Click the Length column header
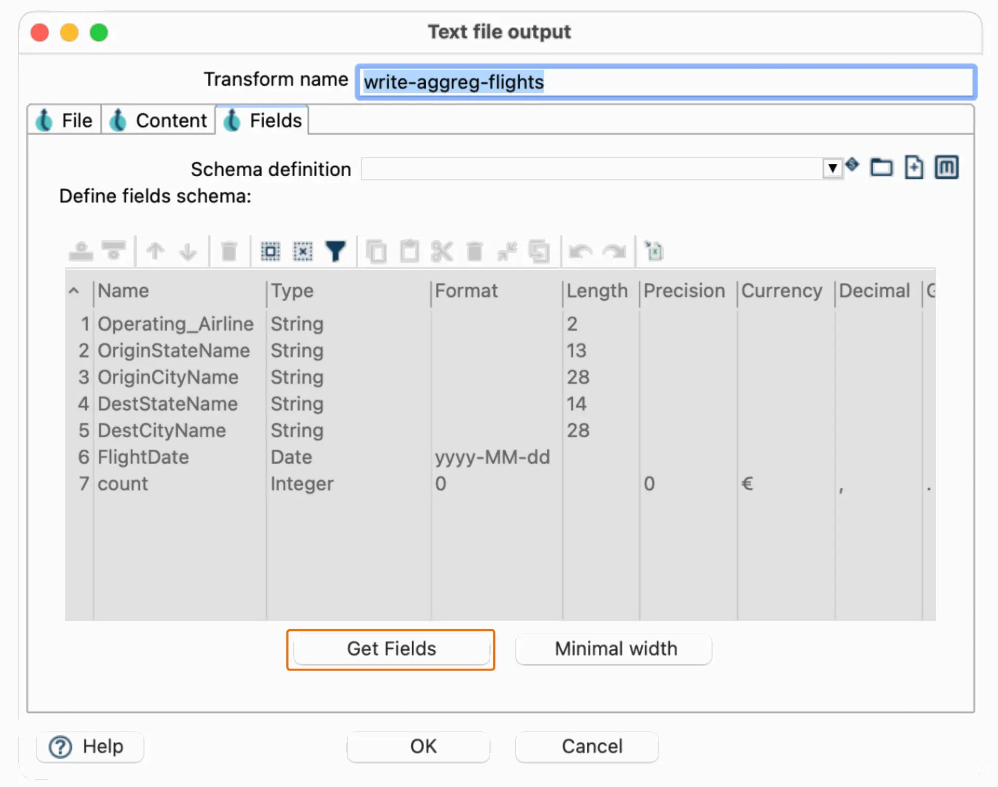This screenshot has height=787, width=998. 601,291
